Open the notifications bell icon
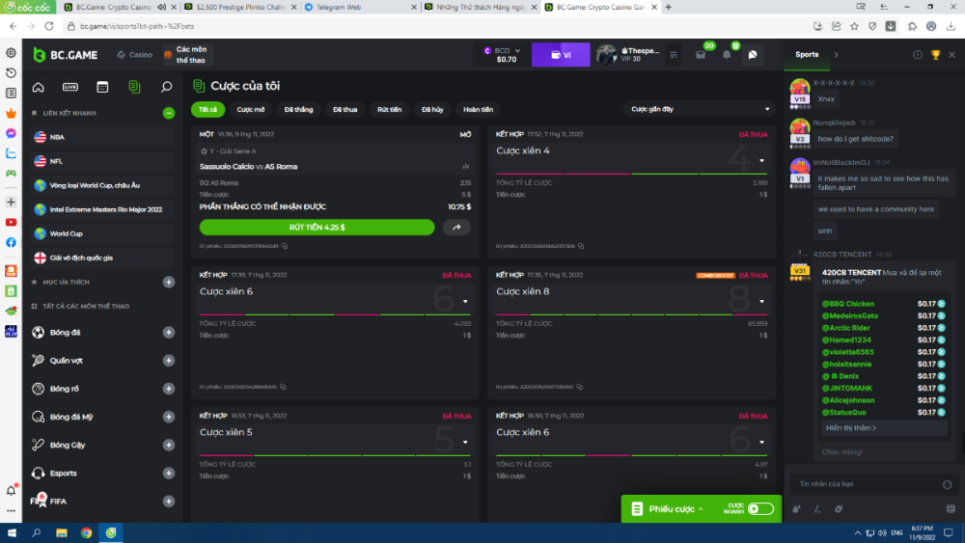 point(727,55)
